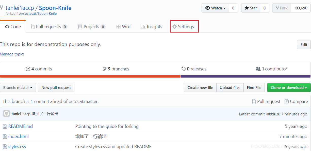Click the stargazers count next to Star
The image size is (311, 151).
[264, 8]
